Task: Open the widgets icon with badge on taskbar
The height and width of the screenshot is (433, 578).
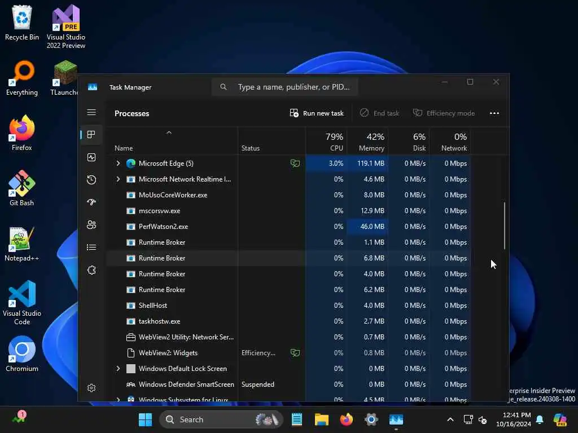Action: [19, 418]
